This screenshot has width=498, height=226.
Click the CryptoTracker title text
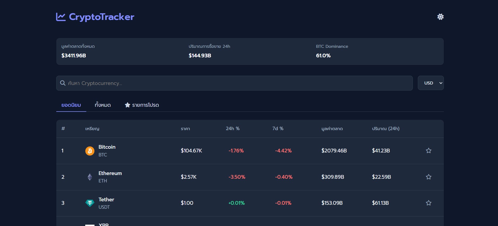pos(101,17)
